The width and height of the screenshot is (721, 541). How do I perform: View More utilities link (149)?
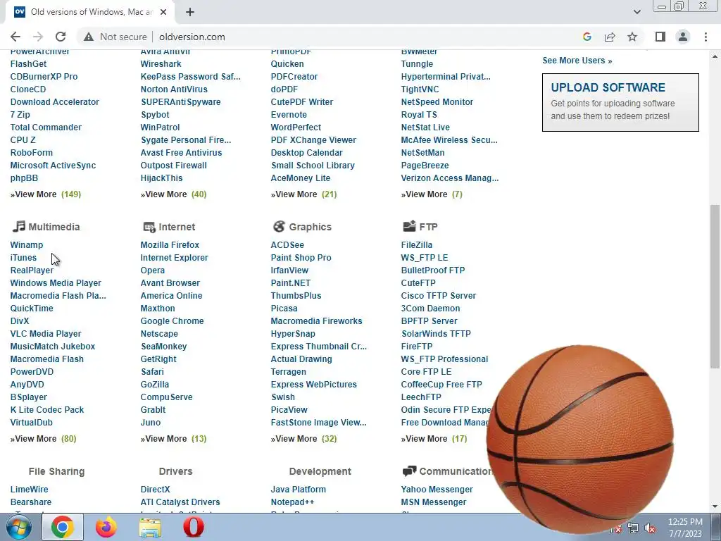(x=46, y=194)
